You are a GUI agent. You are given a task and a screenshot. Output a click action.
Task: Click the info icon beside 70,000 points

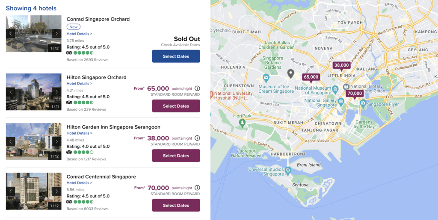point(197,188)
